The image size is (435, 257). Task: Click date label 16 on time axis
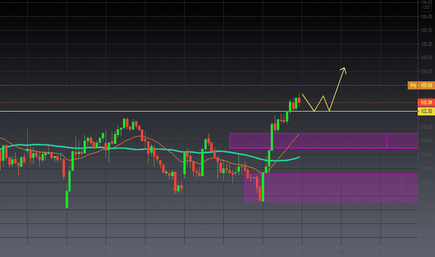coord(105,251)
